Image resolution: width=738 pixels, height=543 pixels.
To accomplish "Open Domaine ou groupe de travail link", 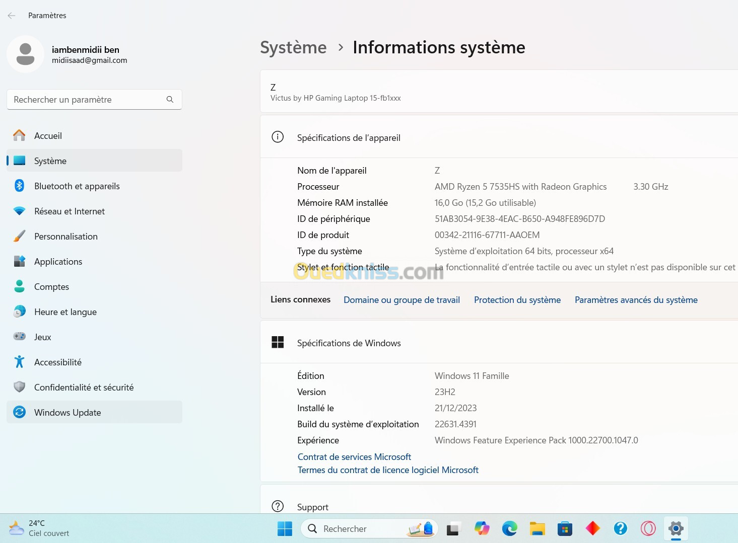I will pos(401,300).
